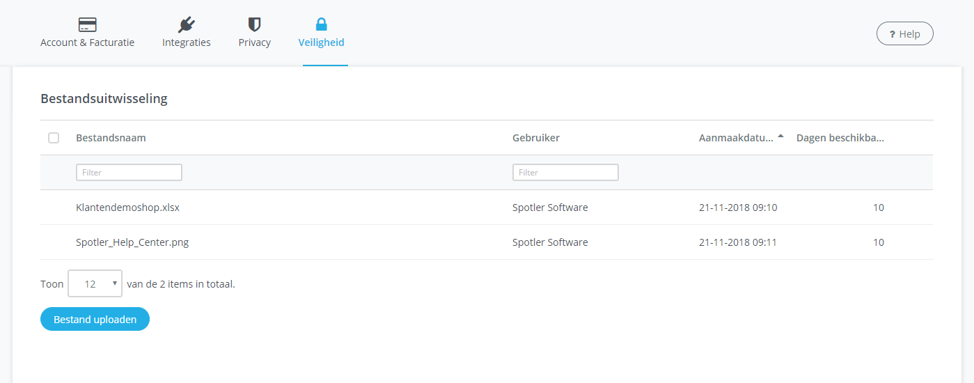Sort by the Bestandsnaam column header
Viewport: 974px width, 383px height.
click(x=111, y=138)
